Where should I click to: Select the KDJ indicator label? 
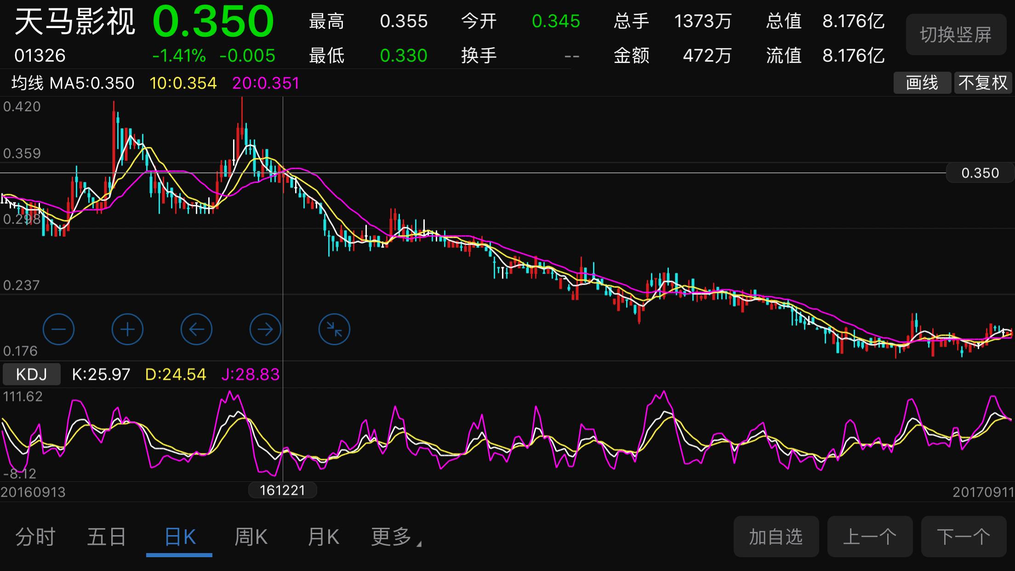[x=31, y=374]
